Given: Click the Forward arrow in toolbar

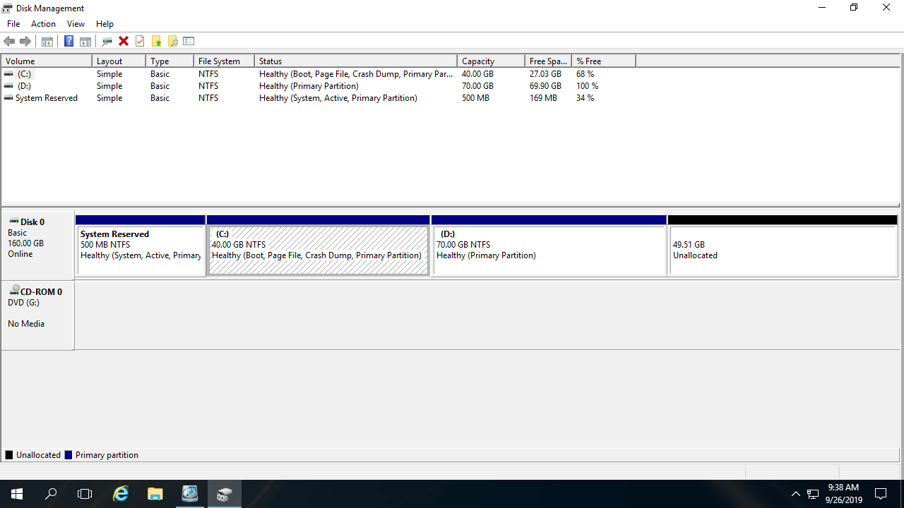Looking at the screenshot, I should pos(25,42).
